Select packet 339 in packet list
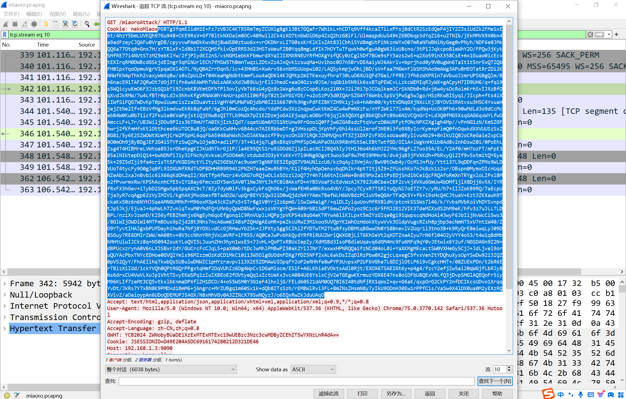This screenshot has width=626, height=399. point(50,55)
